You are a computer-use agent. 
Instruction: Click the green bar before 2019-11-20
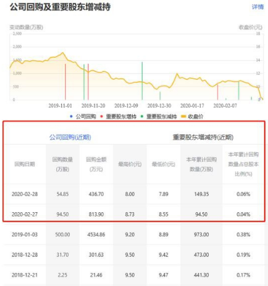[x=84, y=82]
